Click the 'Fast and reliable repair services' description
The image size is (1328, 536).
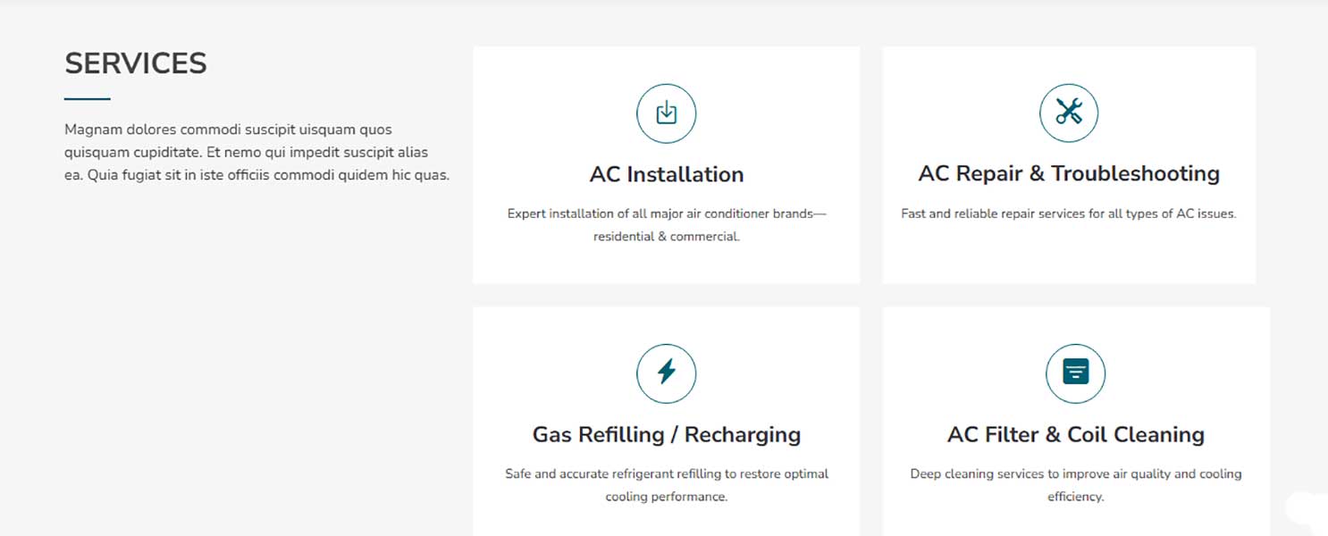(1069, 214)
